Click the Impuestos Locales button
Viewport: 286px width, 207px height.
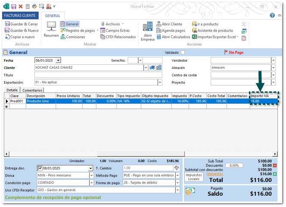(194, 177)
